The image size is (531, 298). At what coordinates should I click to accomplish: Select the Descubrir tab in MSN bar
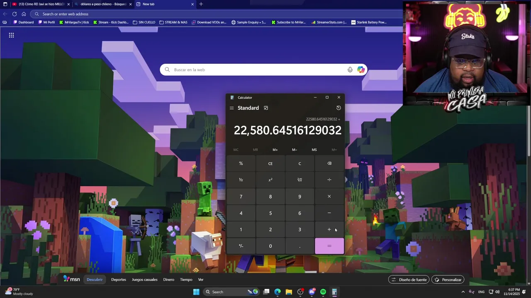pyautogui.click(x=95, y=280)
